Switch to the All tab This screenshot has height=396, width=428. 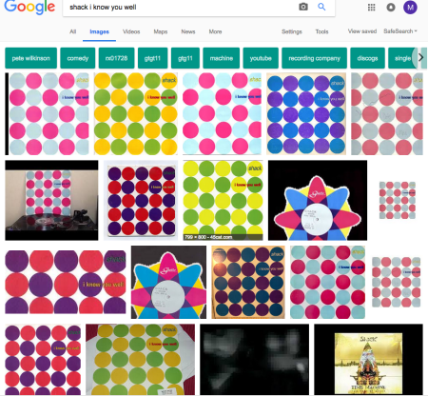click(73, 31)
